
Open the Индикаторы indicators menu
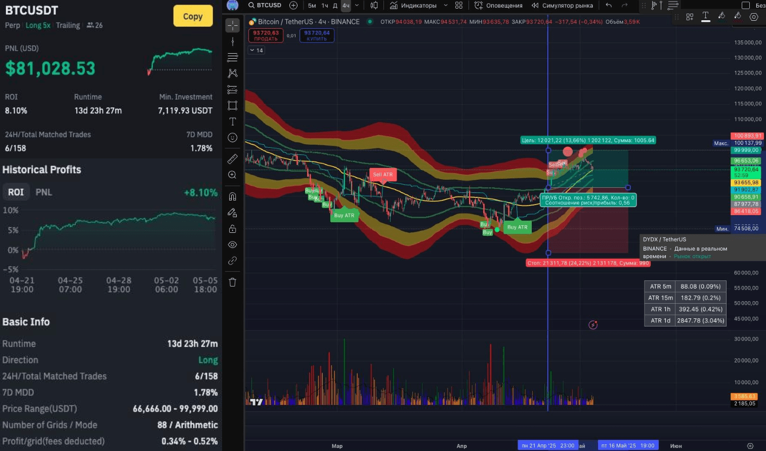click(413, 6)
